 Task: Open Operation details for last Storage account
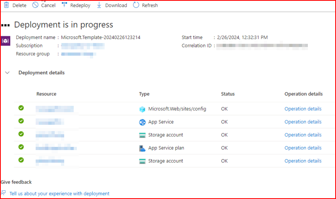[303, 161]
